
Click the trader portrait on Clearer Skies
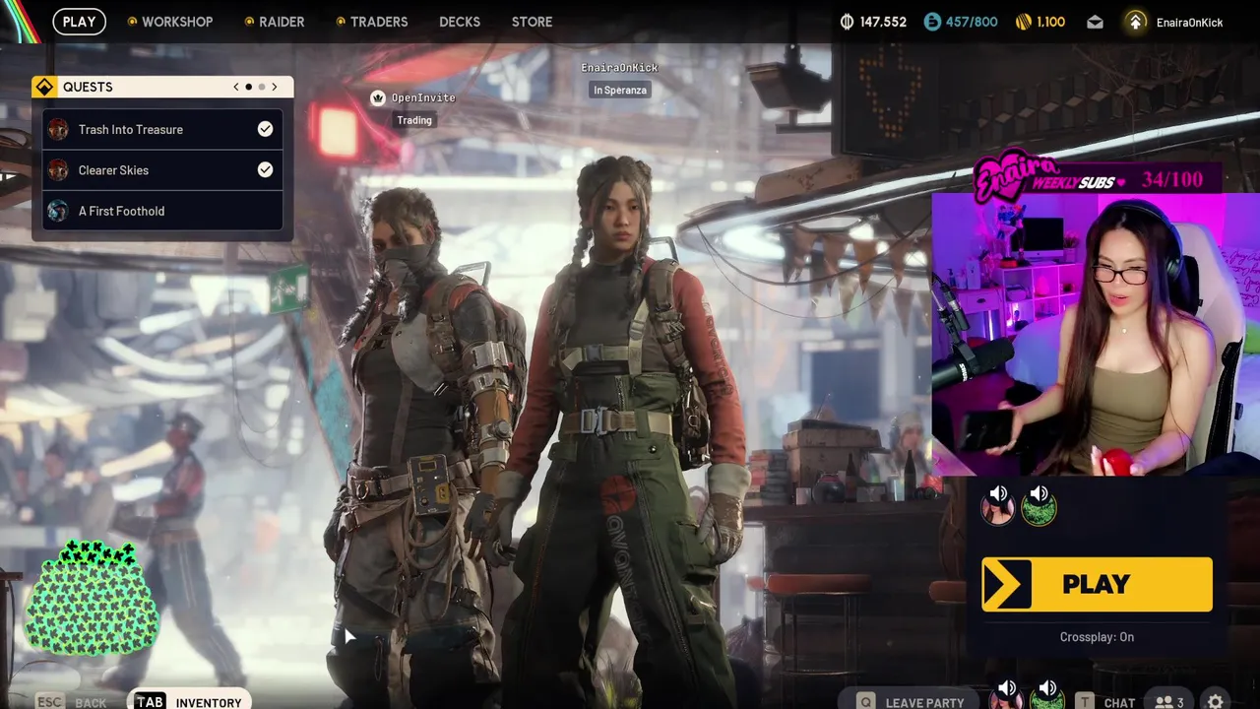tap(58, 169)
